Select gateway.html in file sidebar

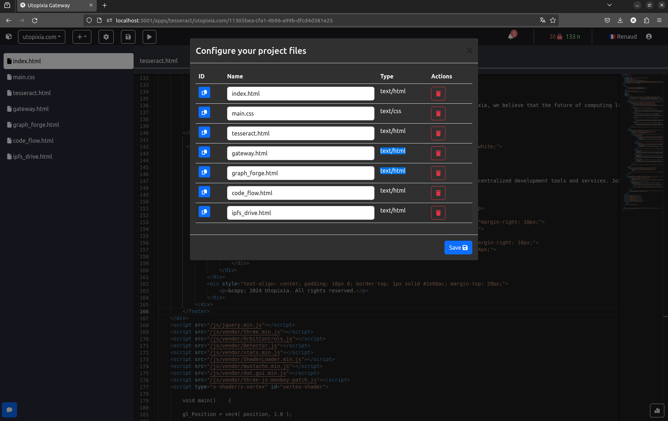[69, 109]
